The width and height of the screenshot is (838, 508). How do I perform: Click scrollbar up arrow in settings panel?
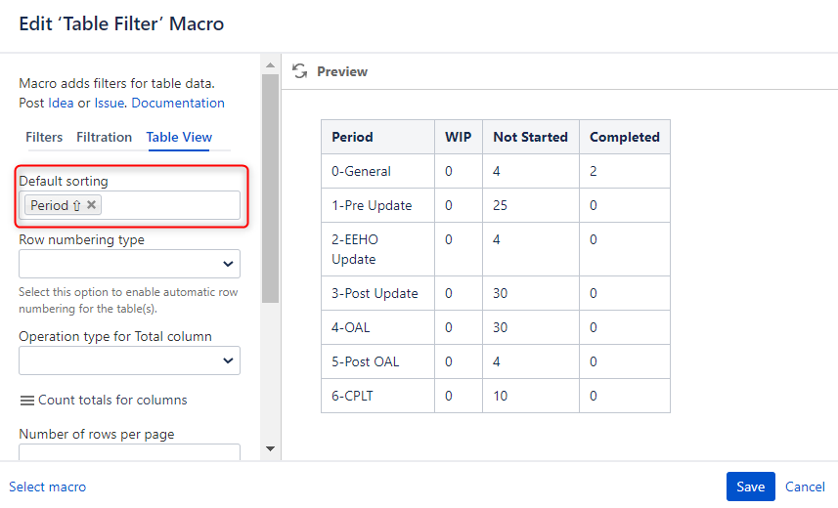click(271, 65)
